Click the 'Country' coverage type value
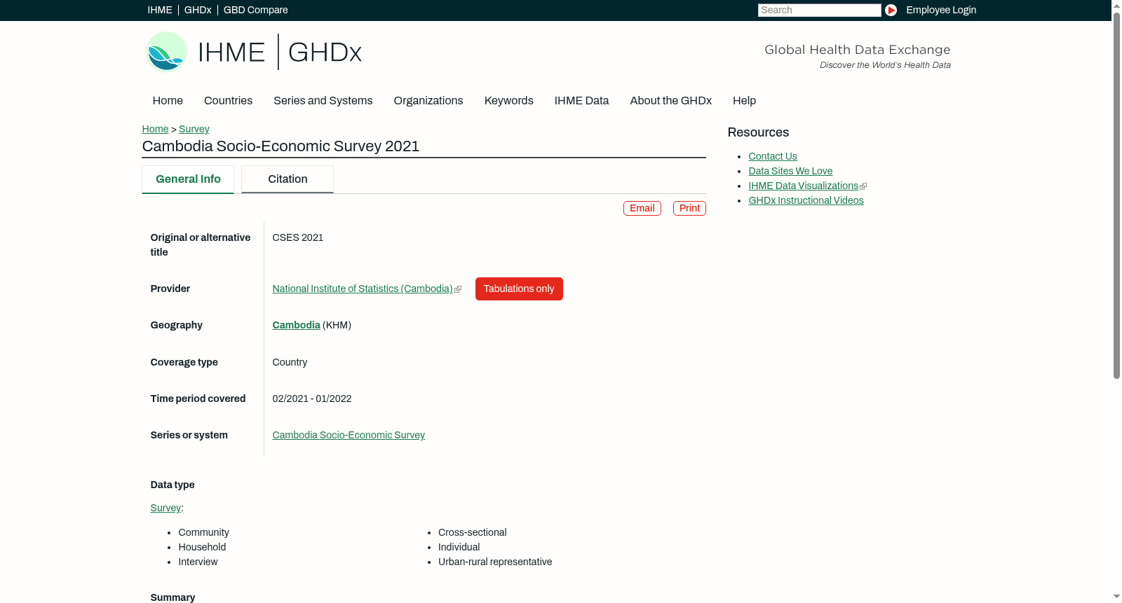 click(290, 362)
